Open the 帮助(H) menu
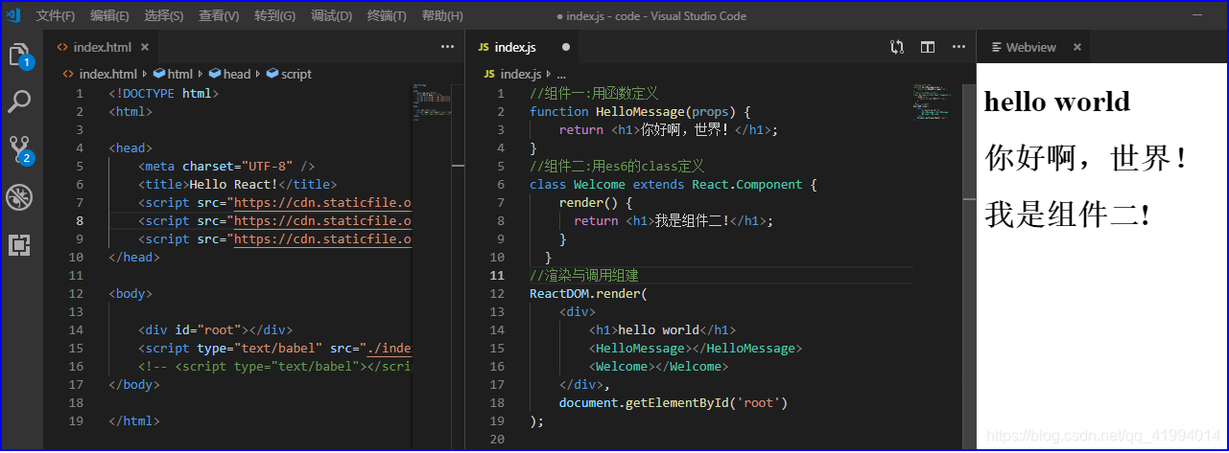 (x=442, y=16)
